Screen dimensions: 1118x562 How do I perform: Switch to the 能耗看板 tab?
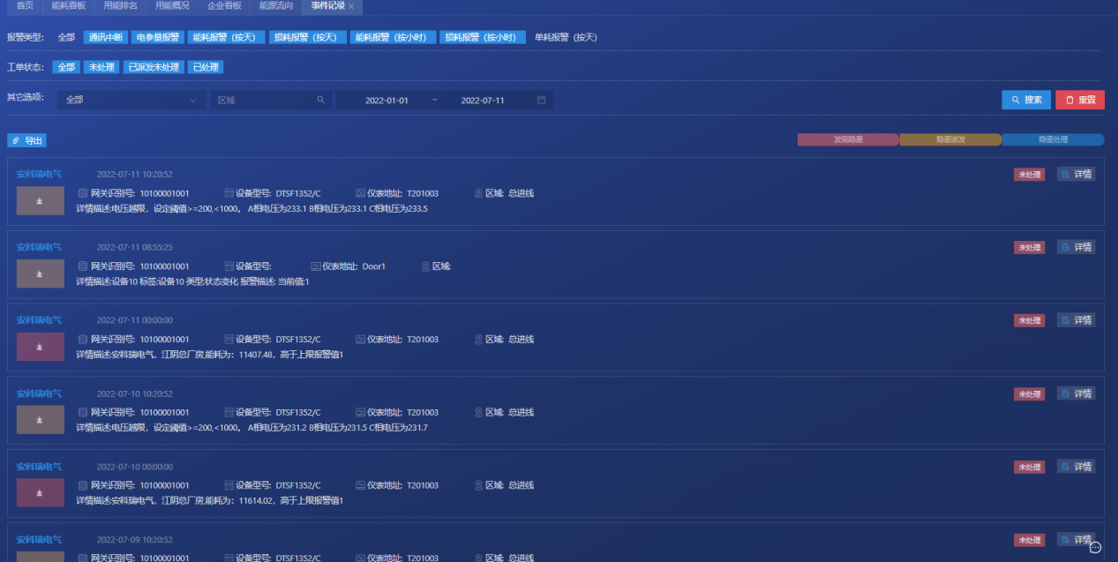(x=69, y=6)
